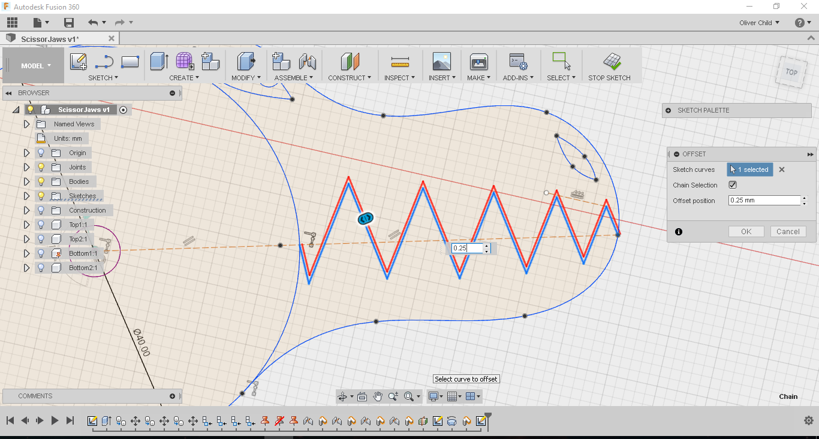Click the TOP face of the ViewCube
The image size is (819, 439).
[791, 72]
